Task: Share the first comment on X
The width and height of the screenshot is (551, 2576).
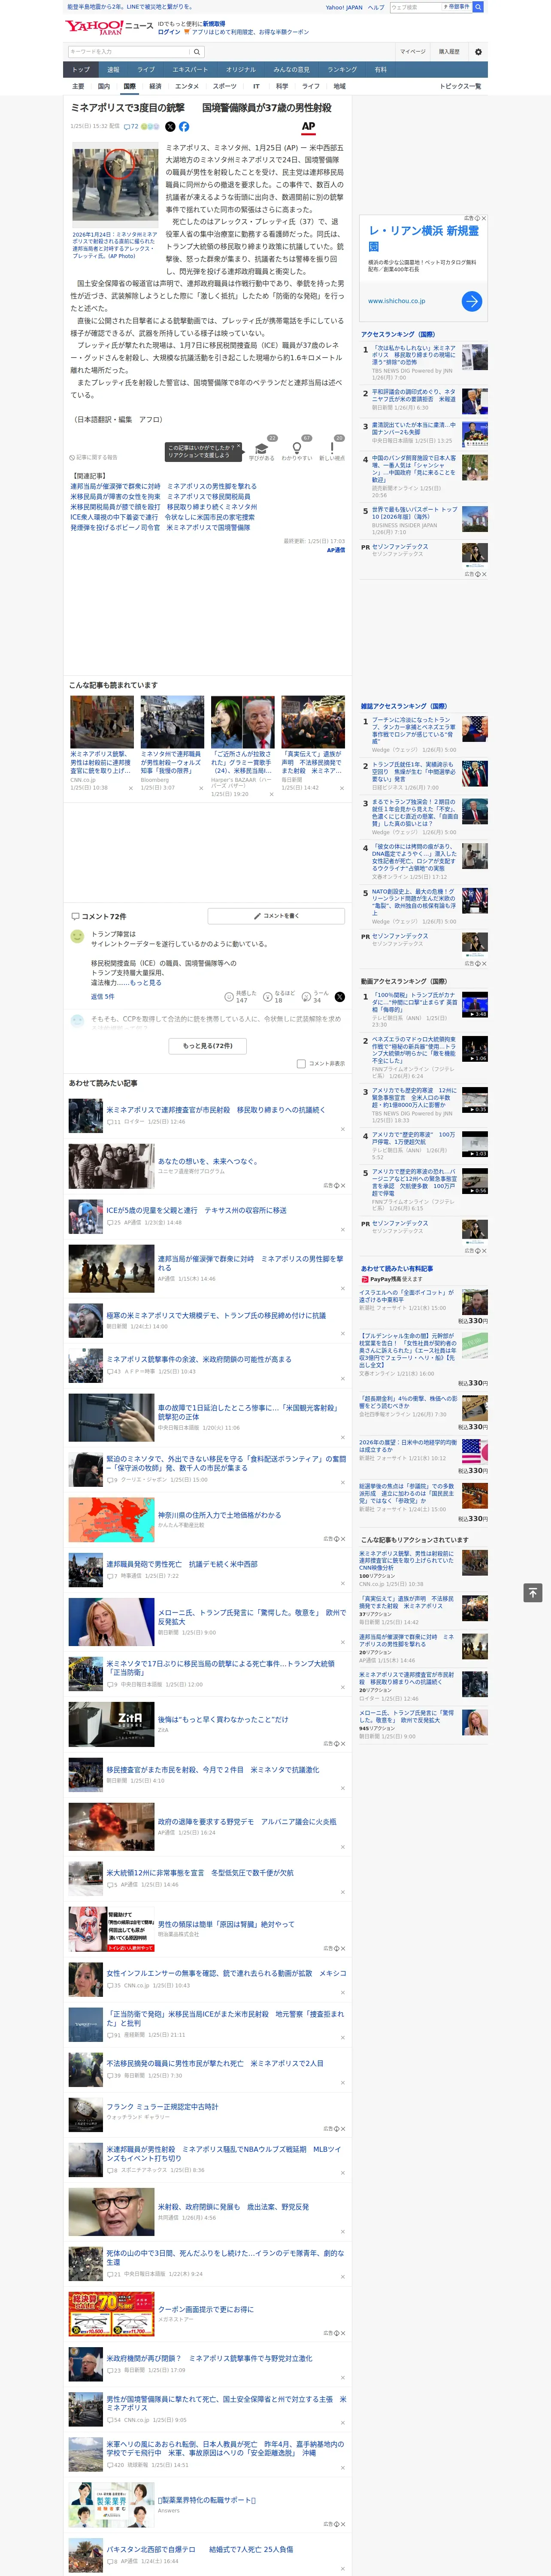Action: pyautogui.click(x=340, y=997)
